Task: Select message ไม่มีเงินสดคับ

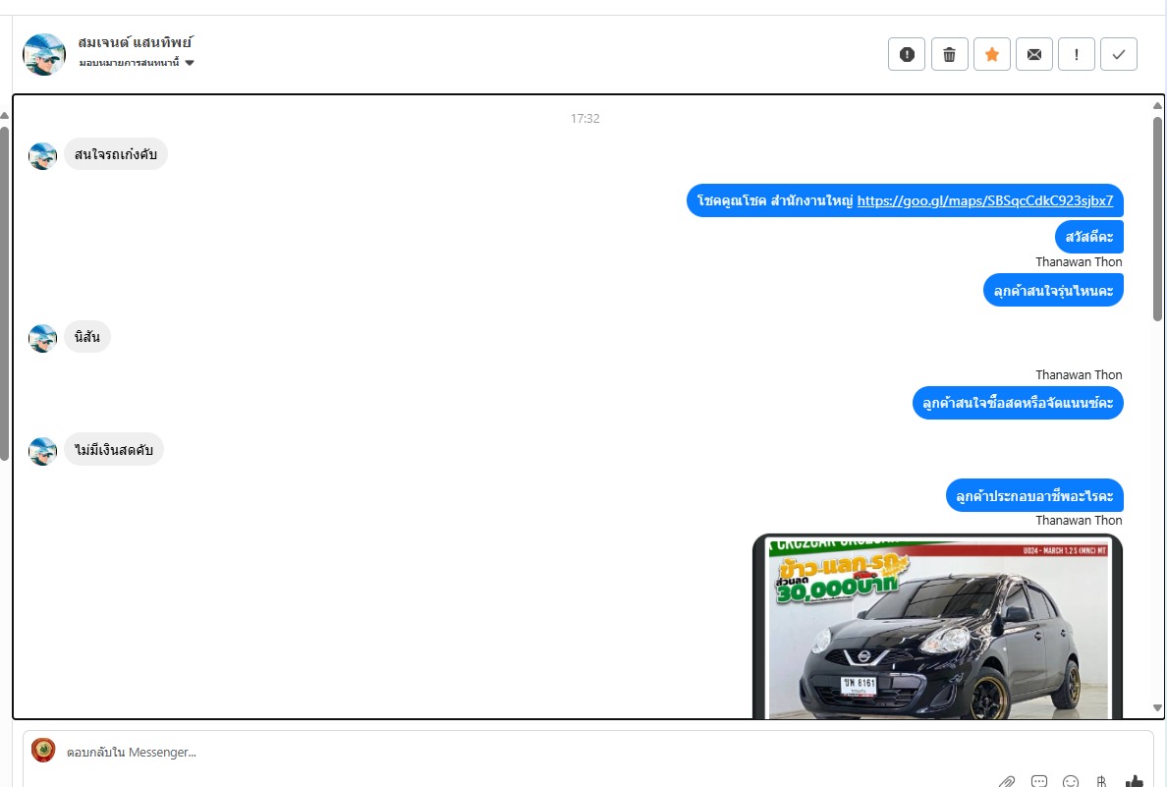Action: [x=114, y=450]
